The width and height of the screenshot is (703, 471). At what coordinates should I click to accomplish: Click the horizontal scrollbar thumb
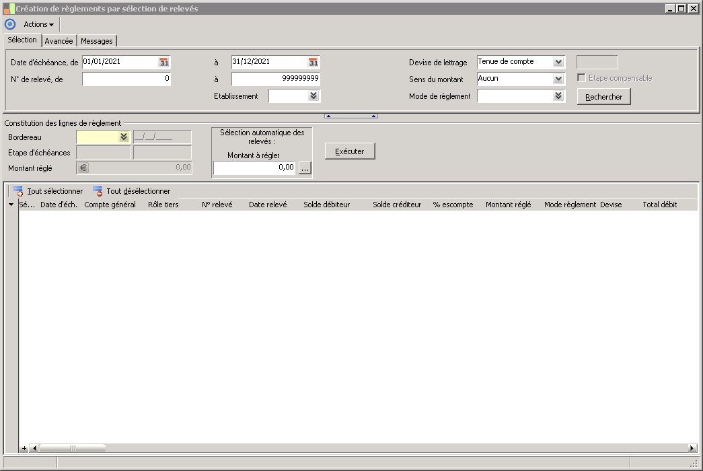(73, 448)
